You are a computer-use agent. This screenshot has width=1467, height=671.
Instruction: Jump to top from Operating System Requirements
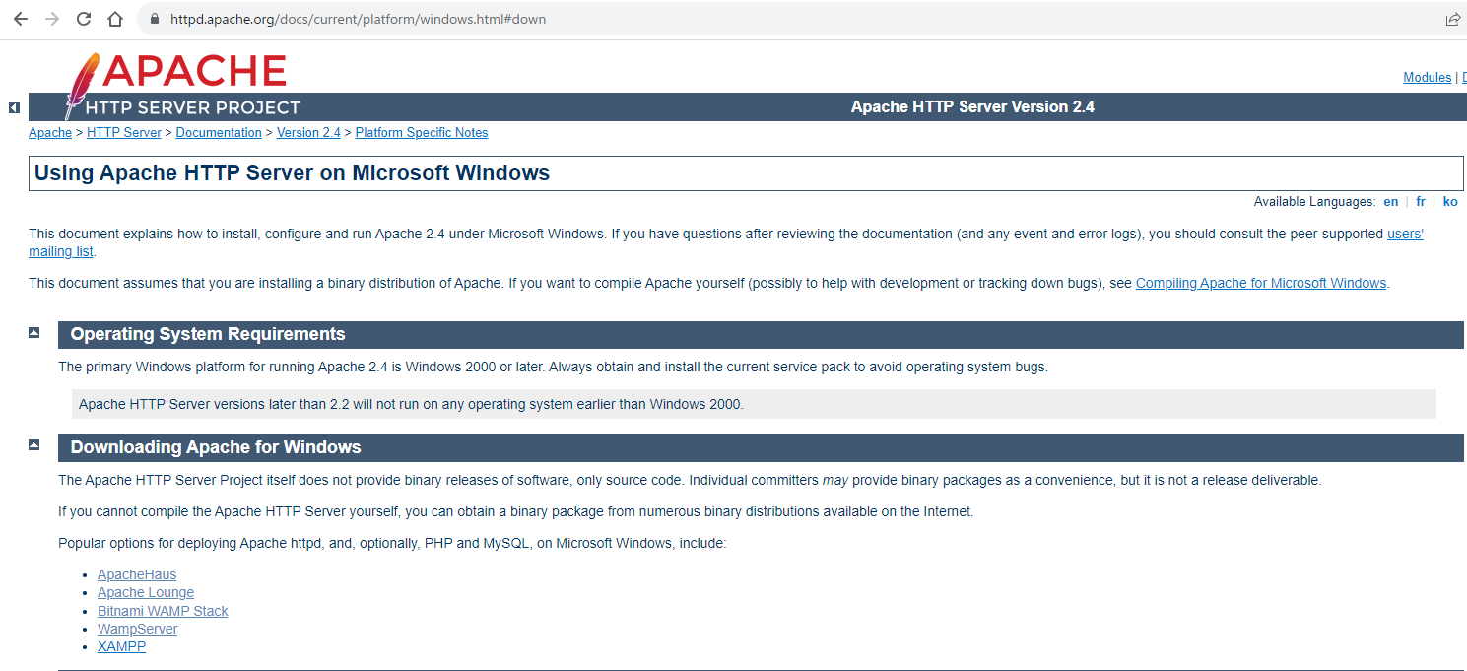(x=33, y=333)
